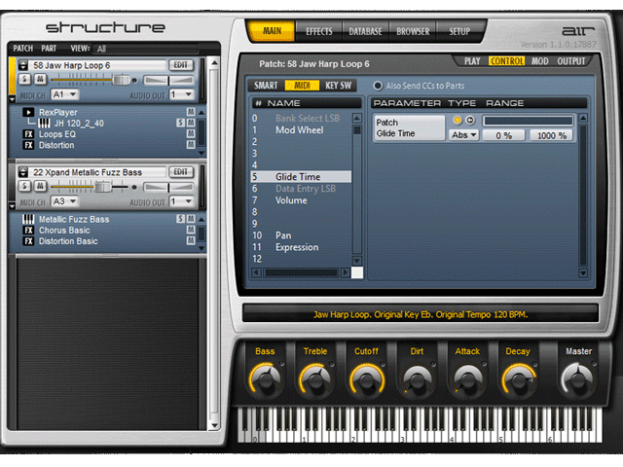
Task: Click the patch list scroll up arrow
Action: tap(214, 62)
